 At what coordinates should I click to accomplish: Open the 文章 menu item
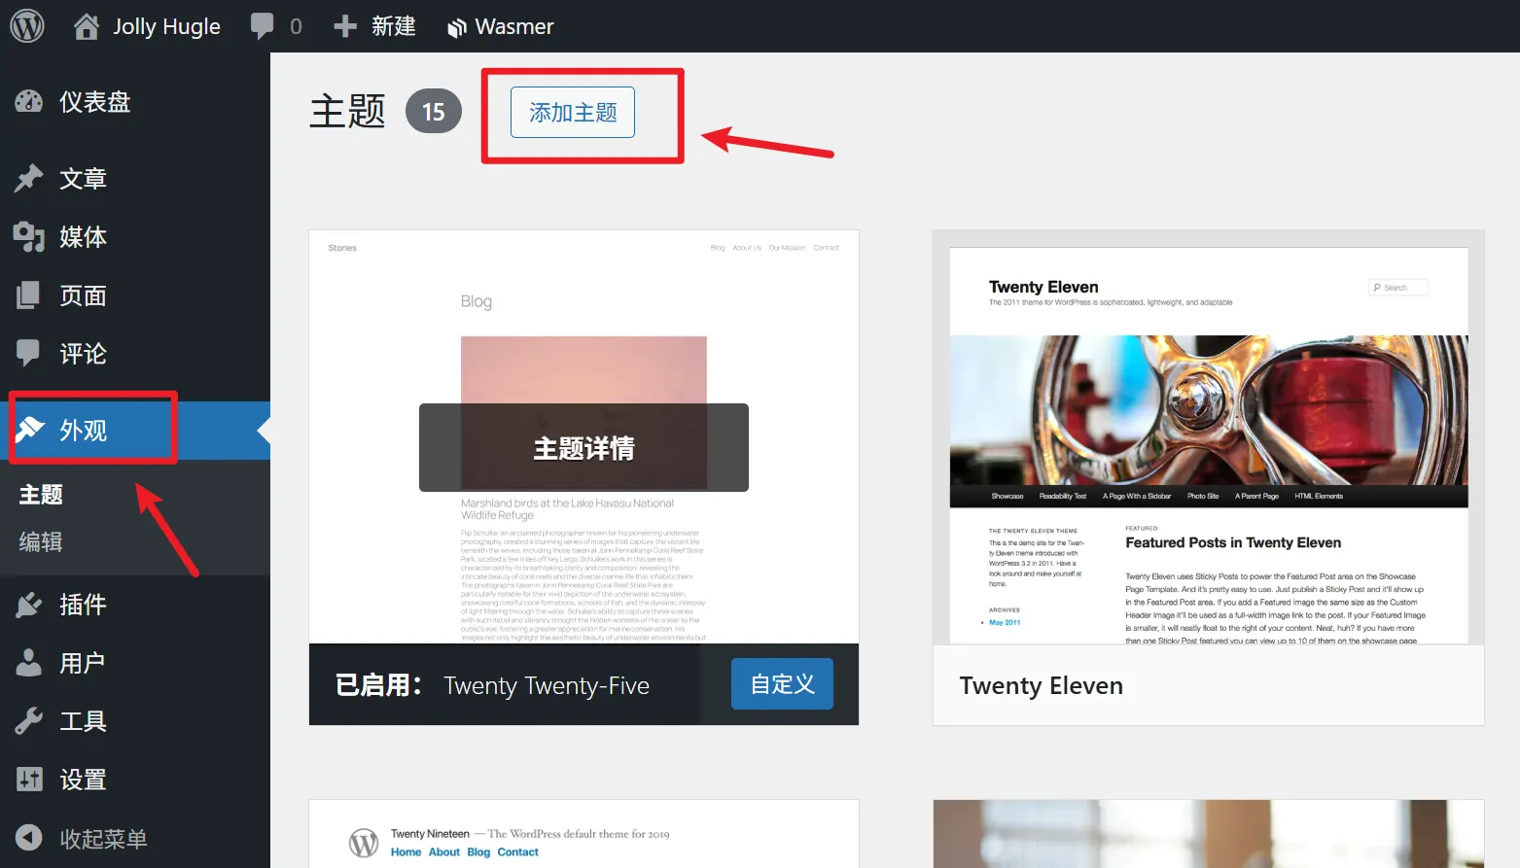click(135, 179)
